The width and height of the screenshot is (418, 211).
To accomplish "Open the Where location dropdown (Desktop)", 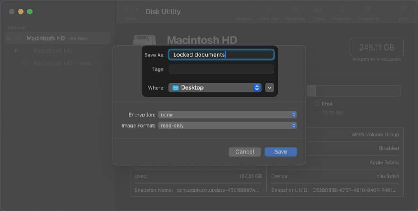I will point(214,88).
